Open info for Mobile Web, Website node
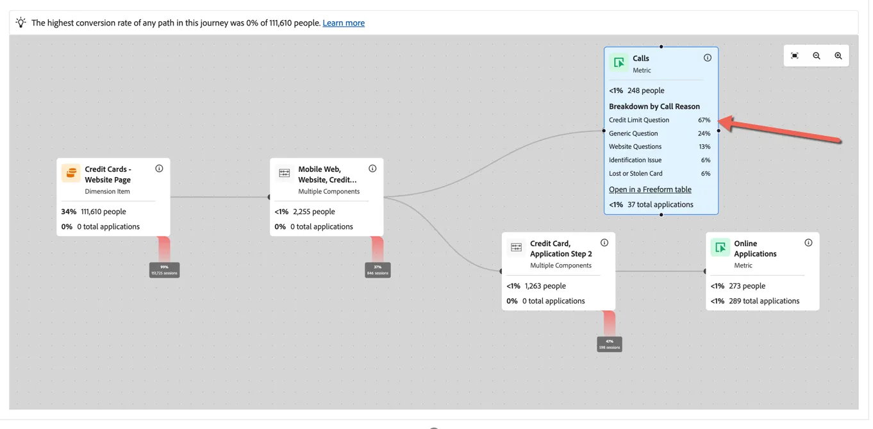The width and height of the screenshot is (873, 429). pyautogui.click(x=372, y=169)
